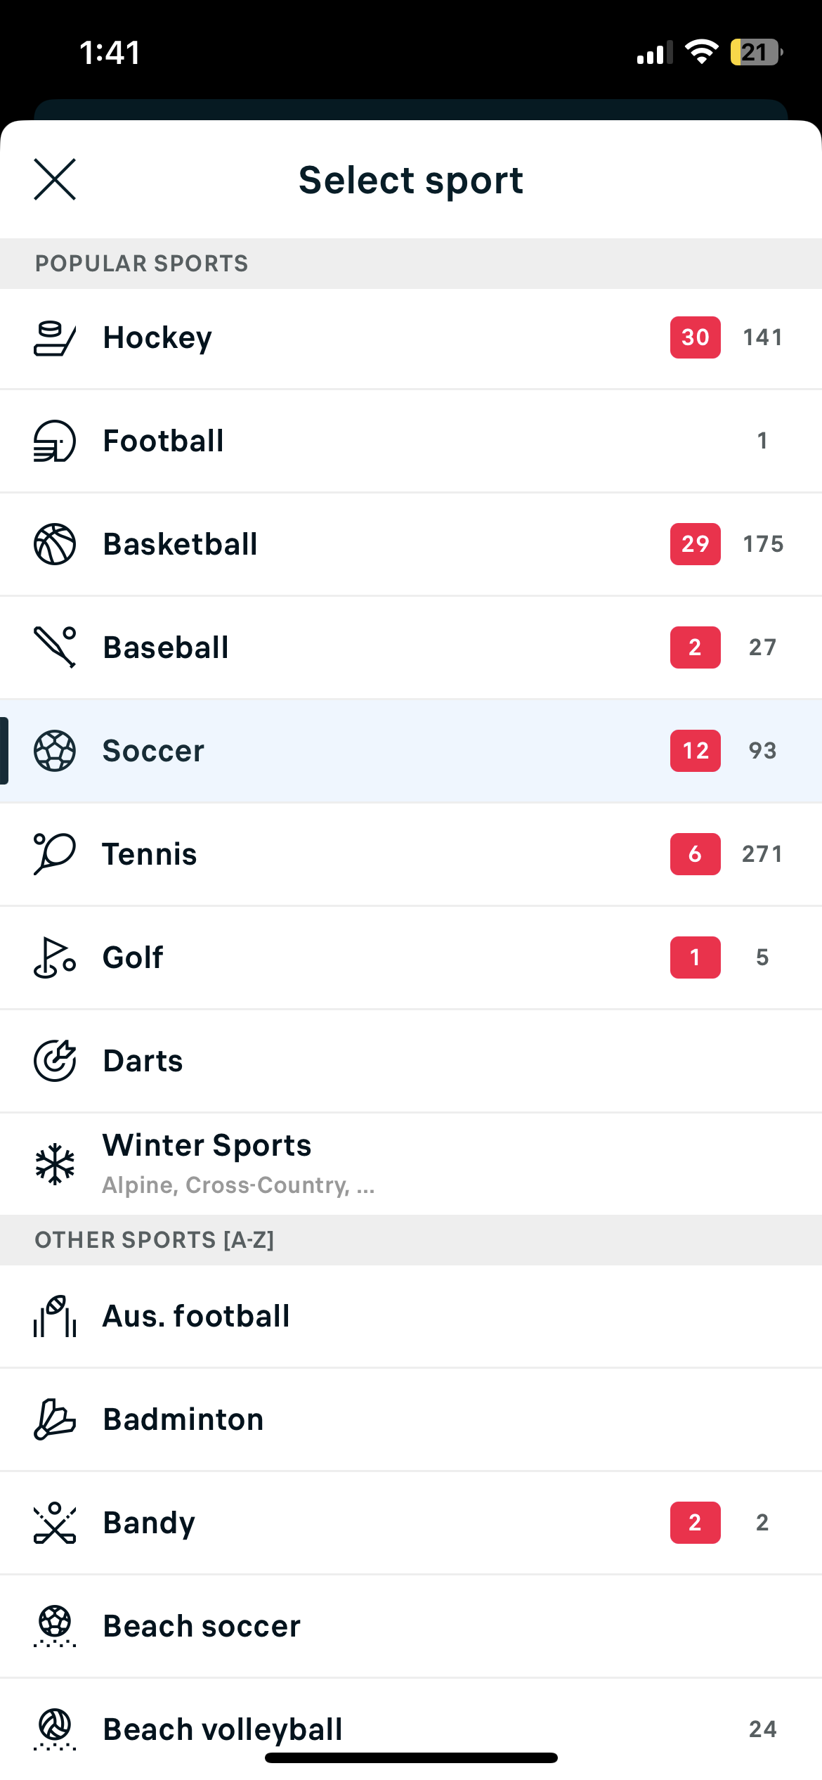Tap the red 6 live badge for Tennis
Image resolution: width=822 pixels, height=1780 pixels.
coord(695,854)
